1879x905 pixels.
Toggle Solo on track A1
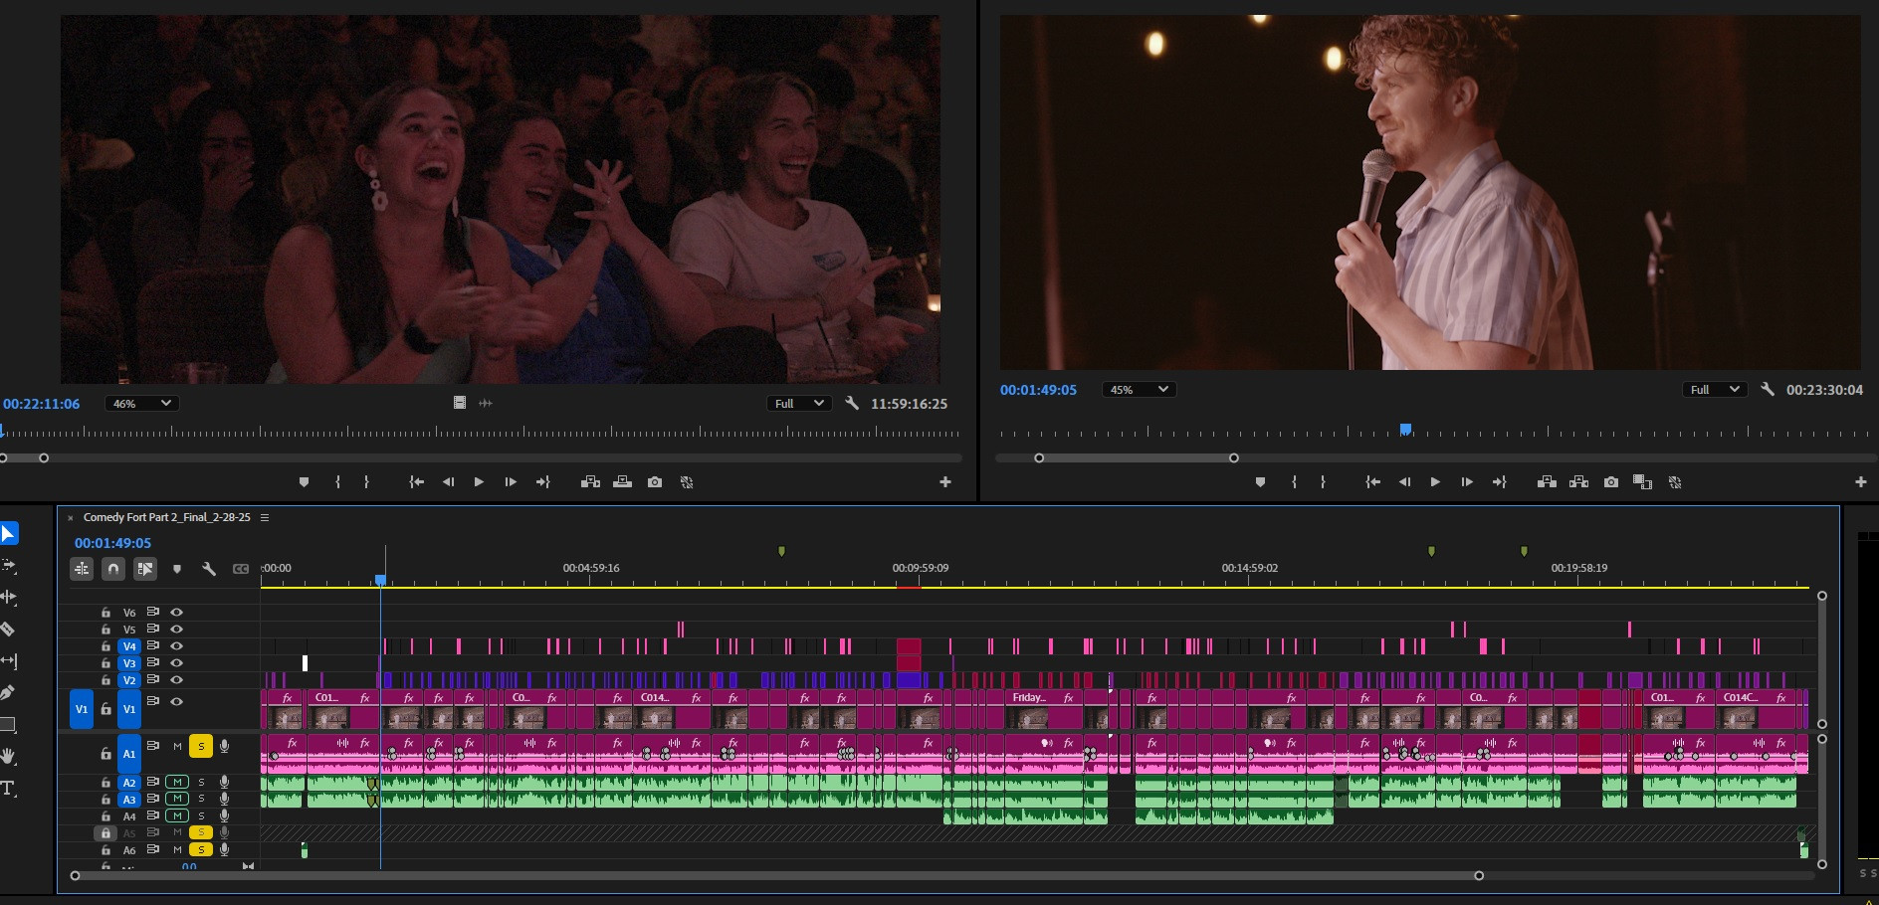point(201,746)
